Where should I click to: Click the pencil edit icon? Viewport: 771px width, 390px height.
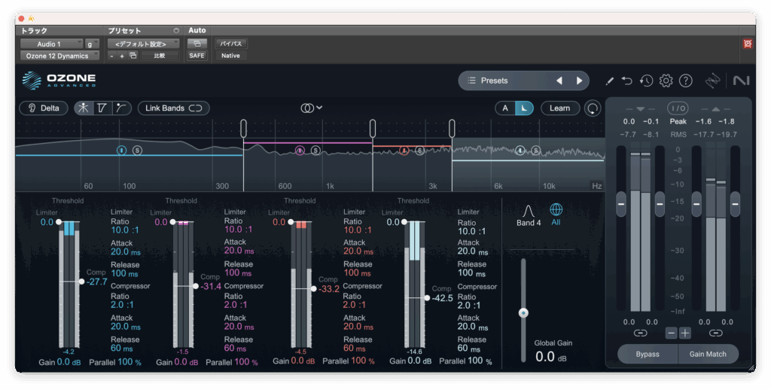[609, 81]
